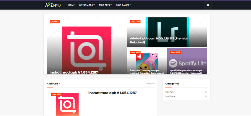Click the (5) count beside Mod Apk
The width and height of the screenshot is (251, 116).
(x=206, y=92)
